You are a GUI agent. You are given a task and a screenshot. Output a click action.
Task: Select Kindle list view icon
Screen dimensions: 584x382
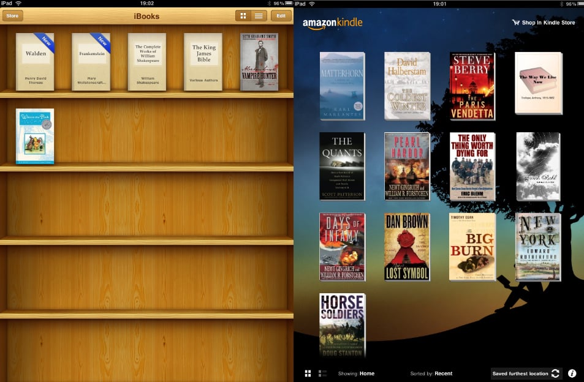coord(322,373)
